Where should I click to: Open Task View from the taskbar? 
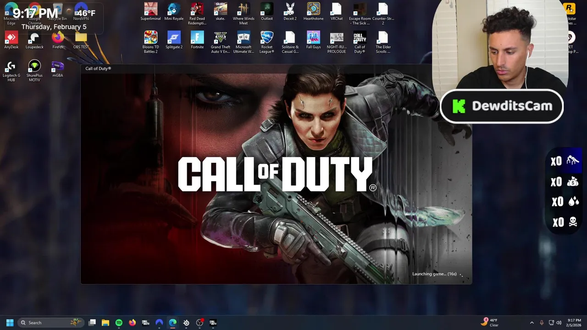92,323
